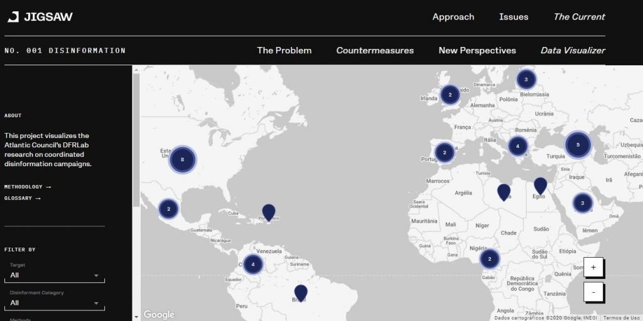
Task: Click the Google logo on the map
Action: click(159, 315)
